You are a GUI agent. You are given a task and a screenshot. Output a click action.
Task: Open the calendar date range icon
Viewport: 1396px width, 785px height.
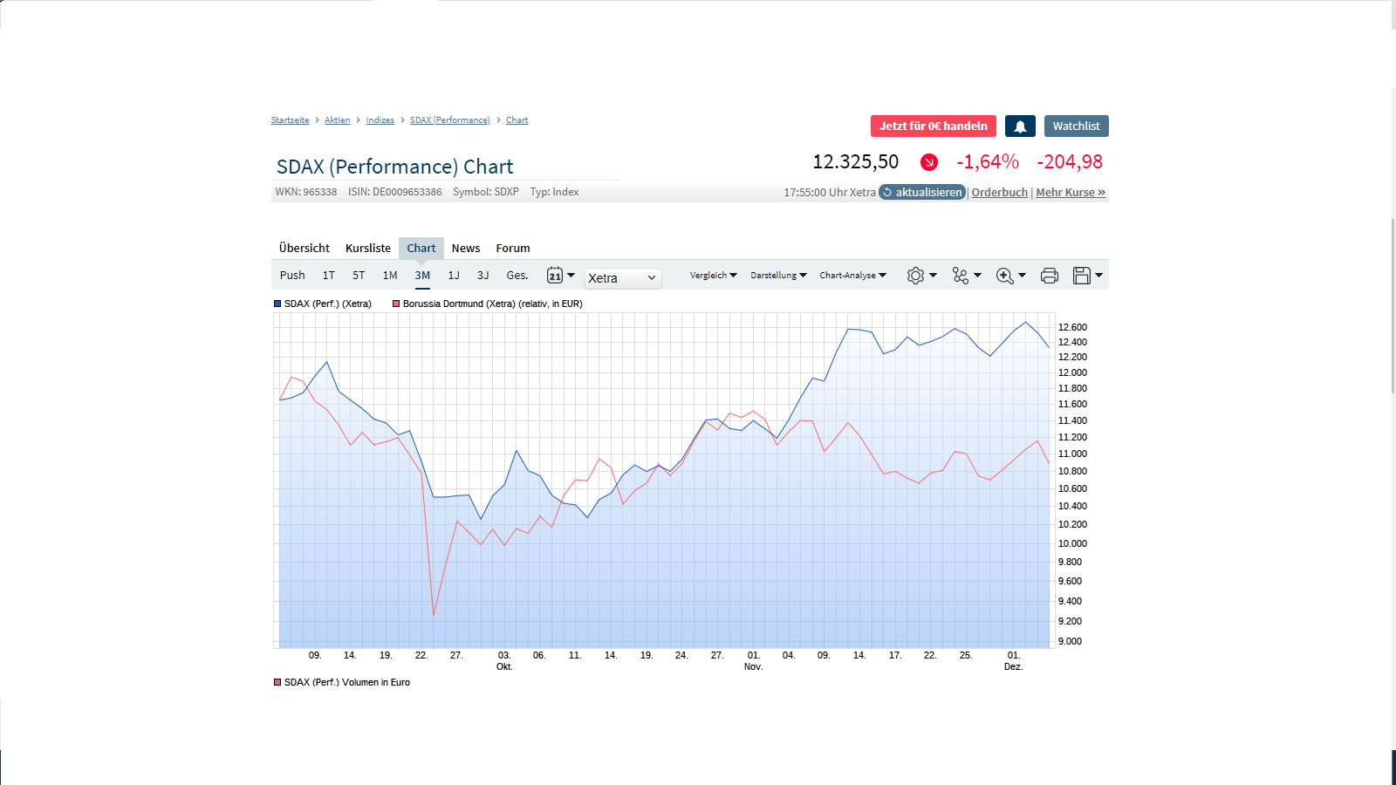click(x=555, y=276)
